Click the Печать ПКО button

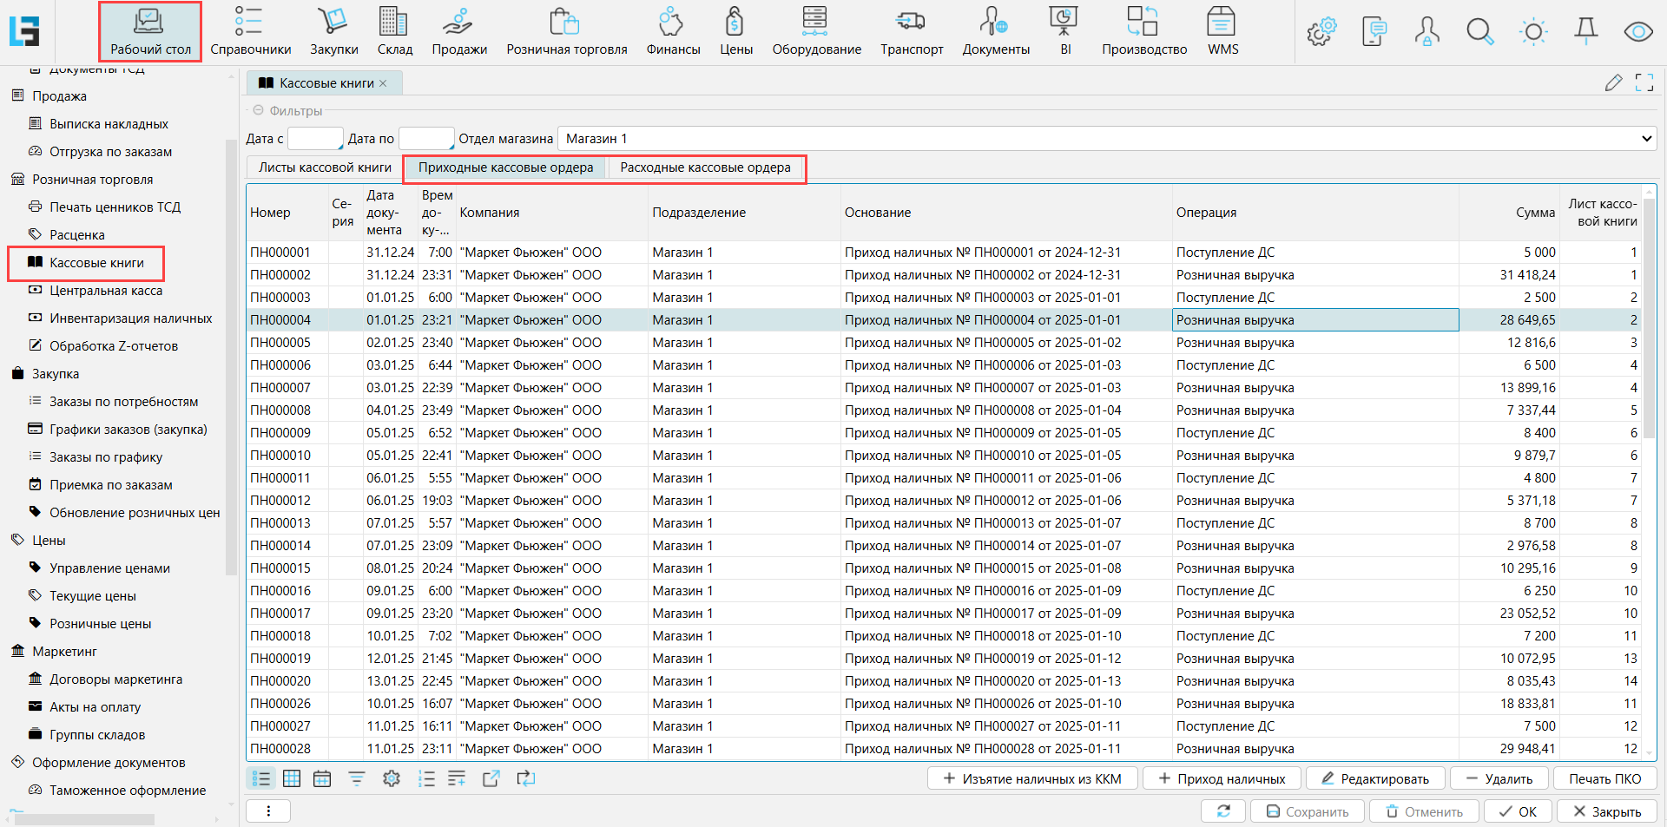click(1604, 778)
